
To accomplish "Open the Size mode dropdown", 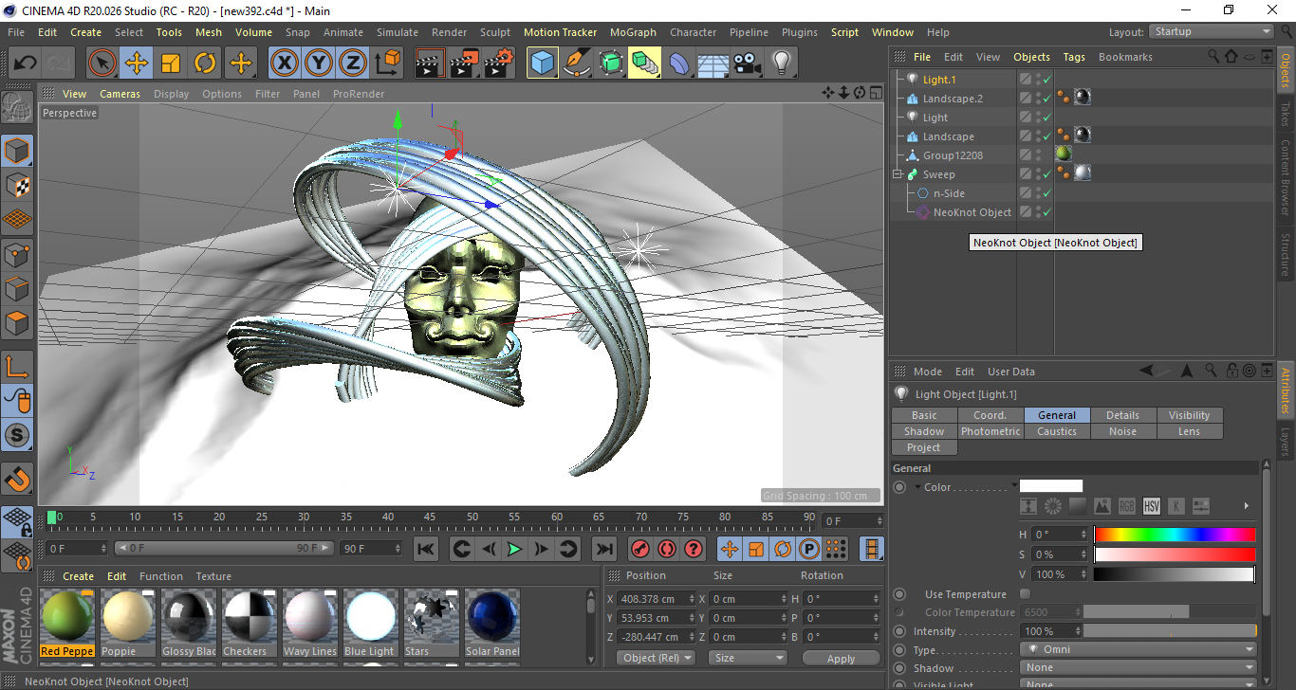I will (749, 658).
